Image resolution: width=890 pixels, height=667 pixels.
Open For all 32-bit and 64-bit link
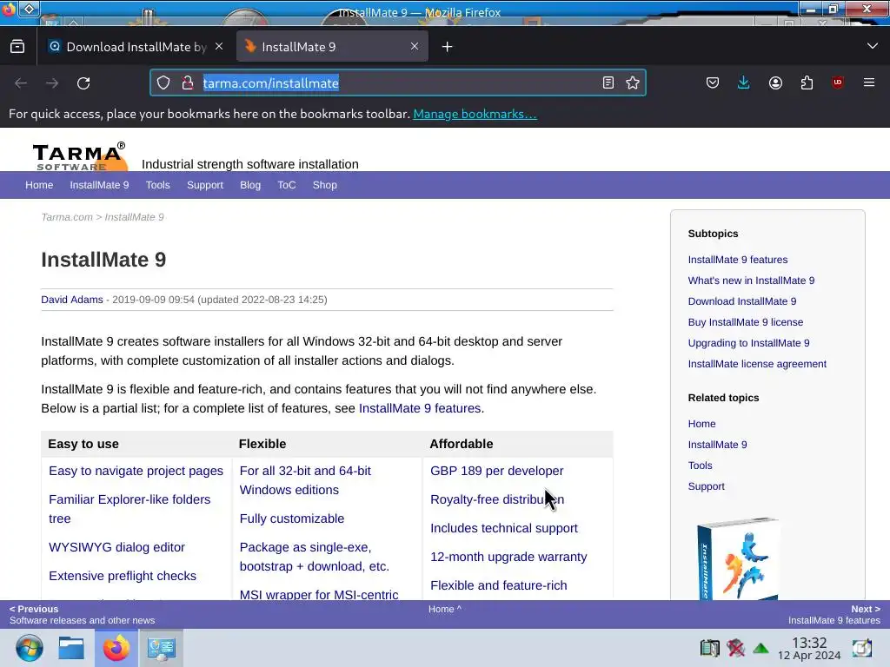[305, 480]
